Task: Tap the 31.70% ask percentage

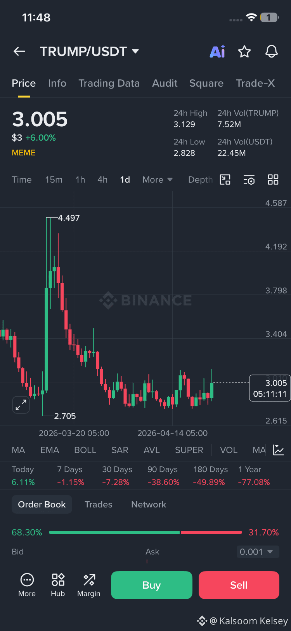Action: tap(263, 532)
